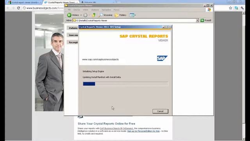Click the Windows flag logo in Explorer
Viewport: 250px width, 141px height.
click(x=209, y=10)
